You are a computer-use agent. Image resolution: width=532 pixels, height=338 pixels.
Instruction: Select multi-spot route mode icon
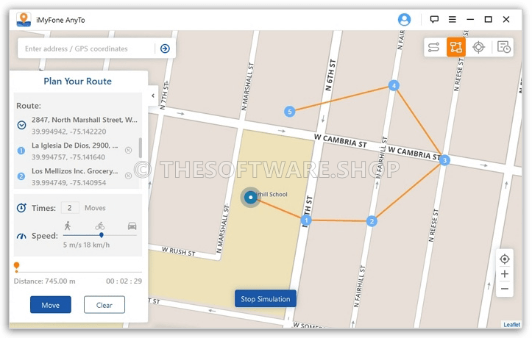click(x=455, y=47)
